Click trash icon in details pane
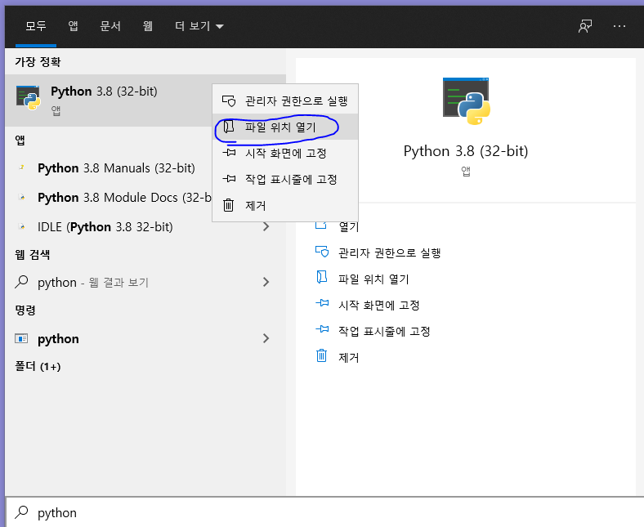The width and height of the screenshot is (644, 527). coord(321,355)
